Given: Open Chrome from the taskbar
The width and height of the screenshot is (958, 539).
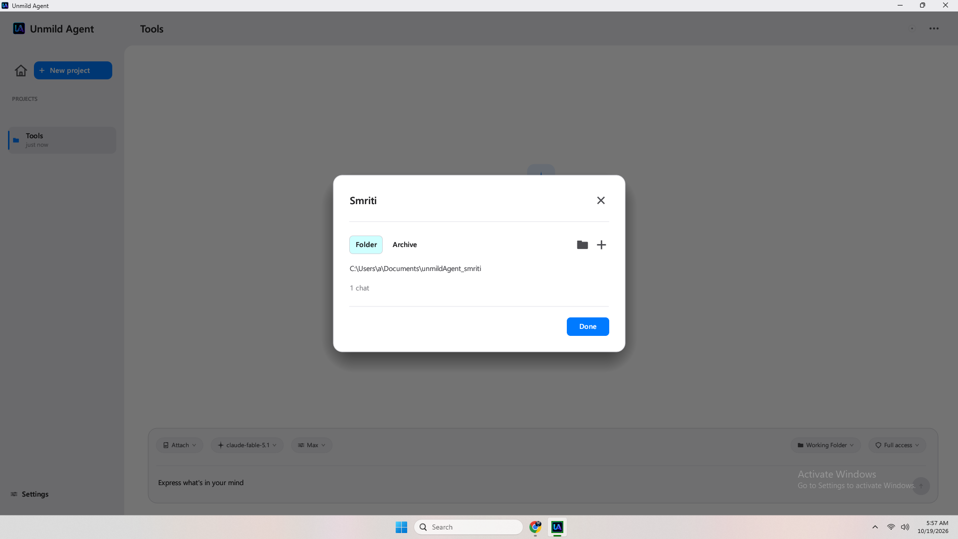Looking at the screenshot, I should pos(535,527).
